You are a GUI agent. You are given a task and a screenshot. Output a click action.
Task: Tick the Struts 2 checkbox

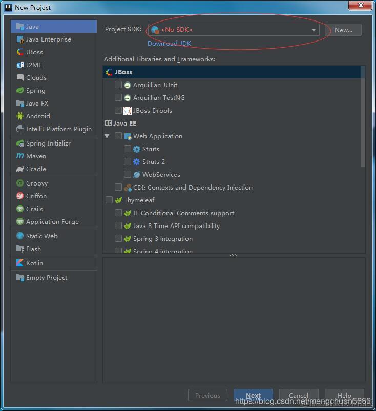[128, 161]
